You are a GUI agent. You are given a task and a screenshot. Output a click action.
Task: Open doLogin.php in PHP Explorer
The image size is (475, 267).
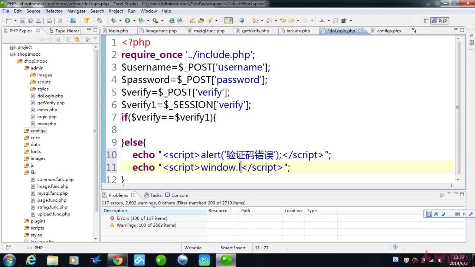click(50, 96)
